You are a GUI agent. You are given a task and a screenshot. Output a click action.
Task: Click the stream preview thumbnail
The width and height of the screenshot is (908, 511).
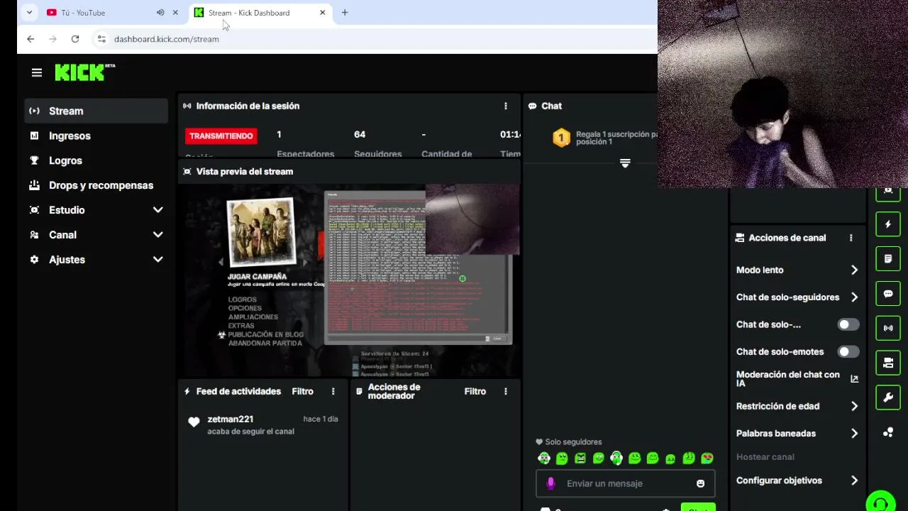coord(350,280)
